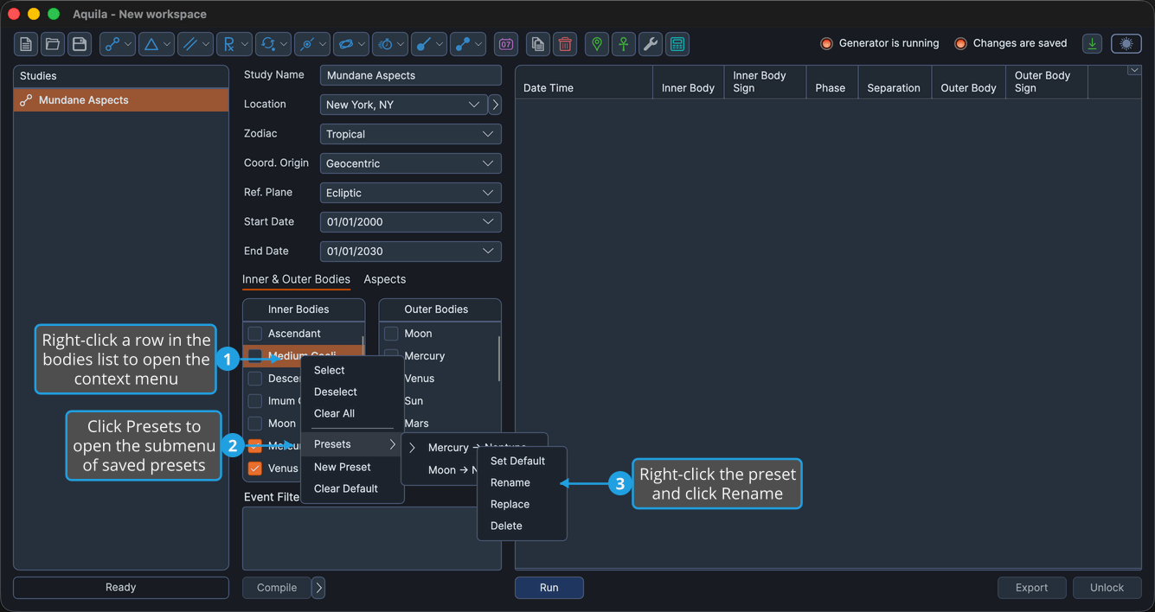Click the wrench settings icon
Viewport: 1155px width, 612px height.
[651, 44]
